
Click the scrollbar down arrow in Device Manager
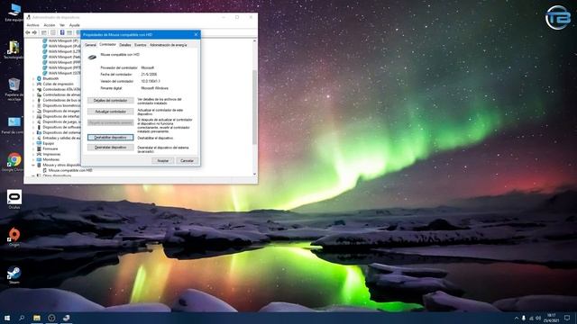click(254, 174)
